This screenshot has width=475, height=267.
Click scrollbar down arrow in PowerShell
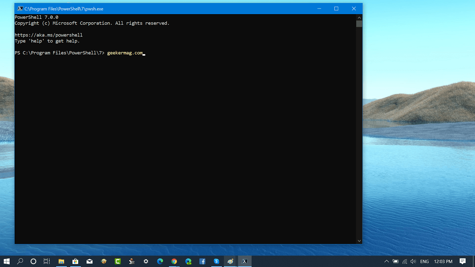point(359,241)
